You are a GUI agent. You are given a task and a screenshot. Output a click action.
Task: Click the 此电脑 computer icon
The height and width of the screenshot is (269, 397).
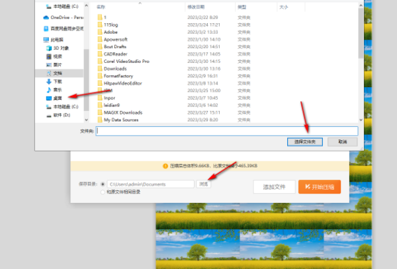[x=46, y=40]
